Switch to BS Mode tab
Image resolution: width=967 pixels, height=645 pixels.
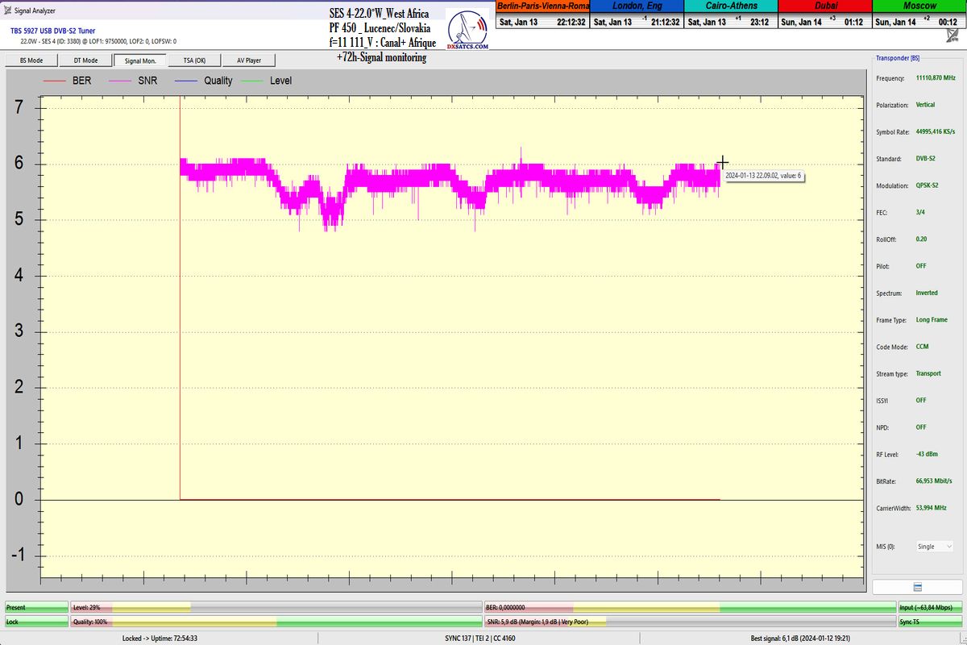tap(31, 60)
